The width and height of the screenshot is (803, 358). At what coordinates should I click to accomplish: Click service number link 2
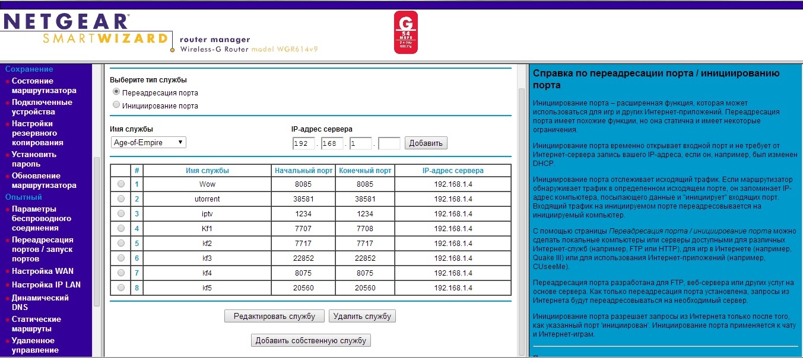(137, 199)
